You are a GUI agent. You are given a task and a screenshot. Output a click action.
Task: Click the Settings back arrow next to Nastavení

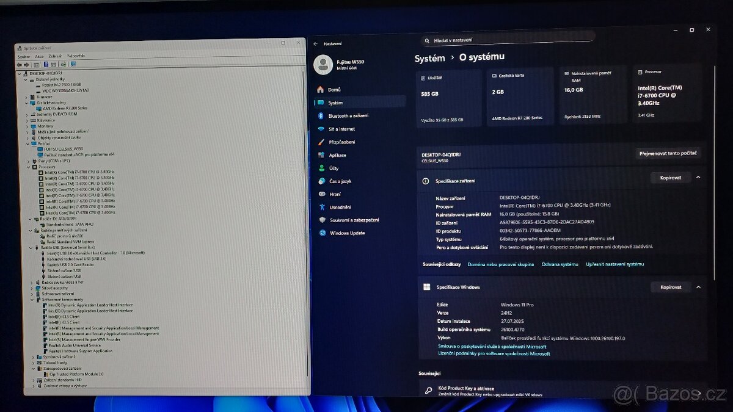click(316, 44)
